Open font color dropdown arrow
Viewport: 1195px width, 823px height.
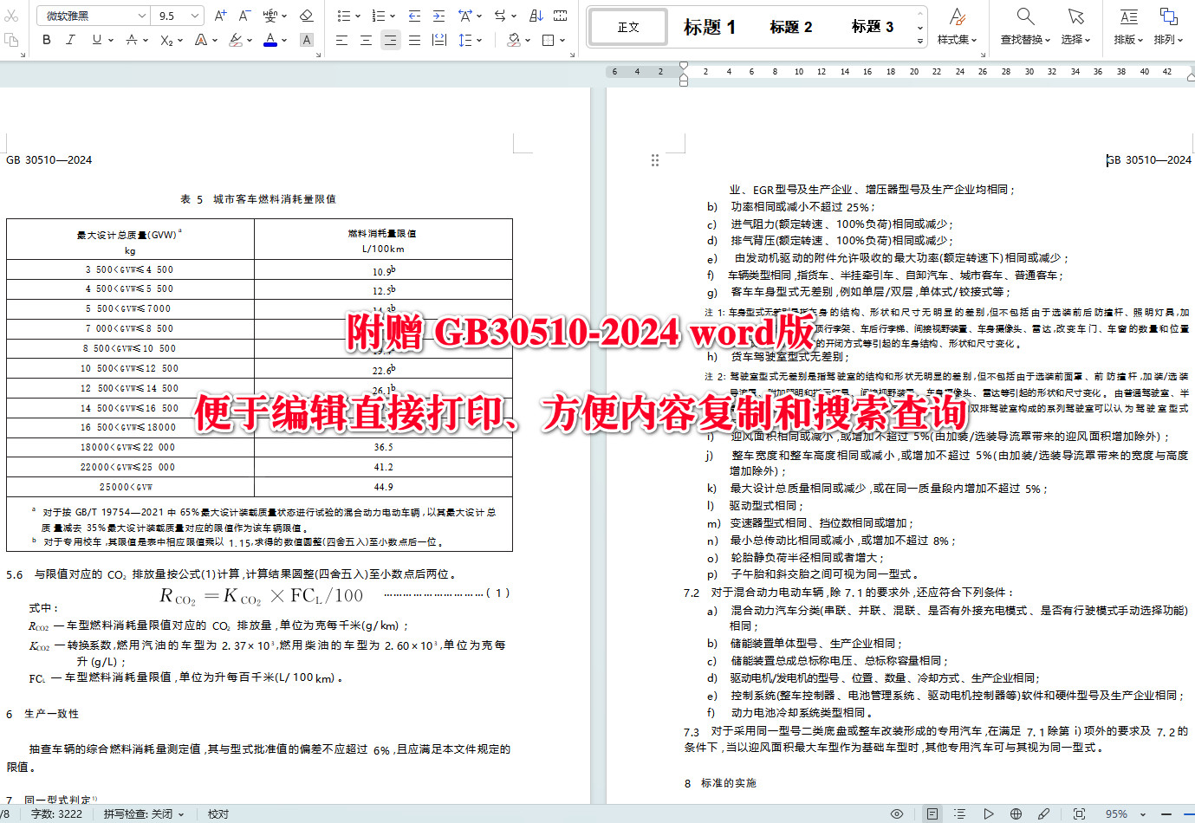pos(284,40)
